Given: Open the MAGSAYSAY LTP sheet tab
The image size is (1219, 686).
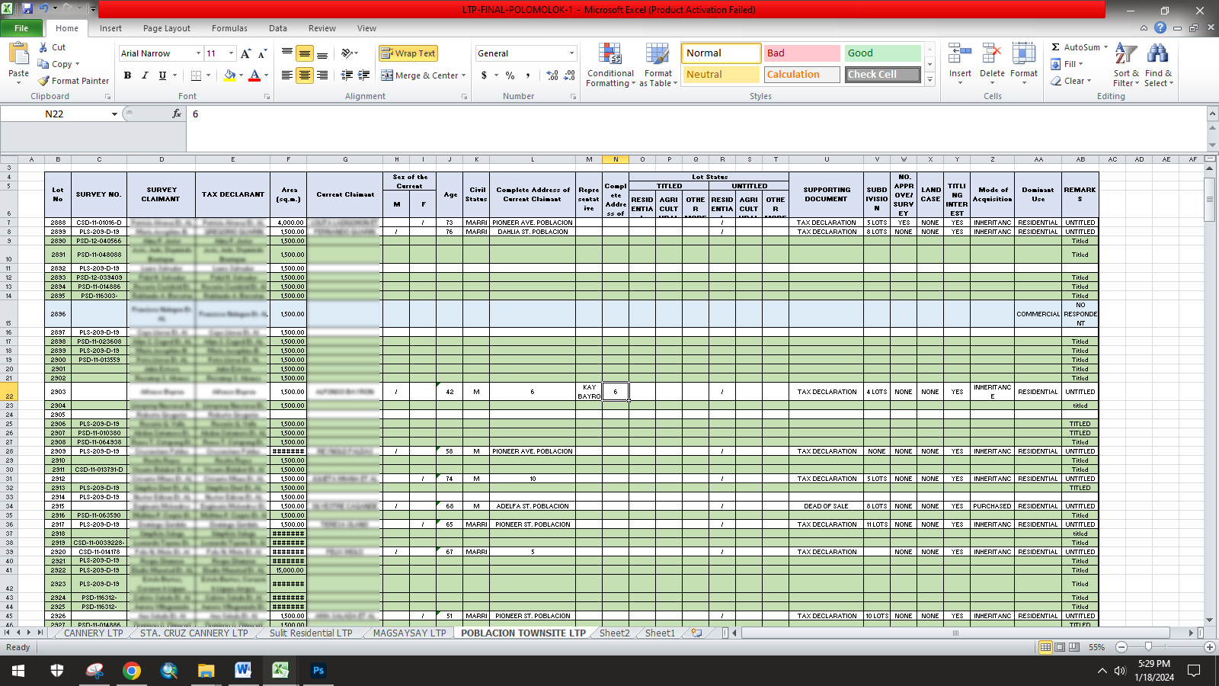Looking at the screenshot, I should tap(409, 633).
